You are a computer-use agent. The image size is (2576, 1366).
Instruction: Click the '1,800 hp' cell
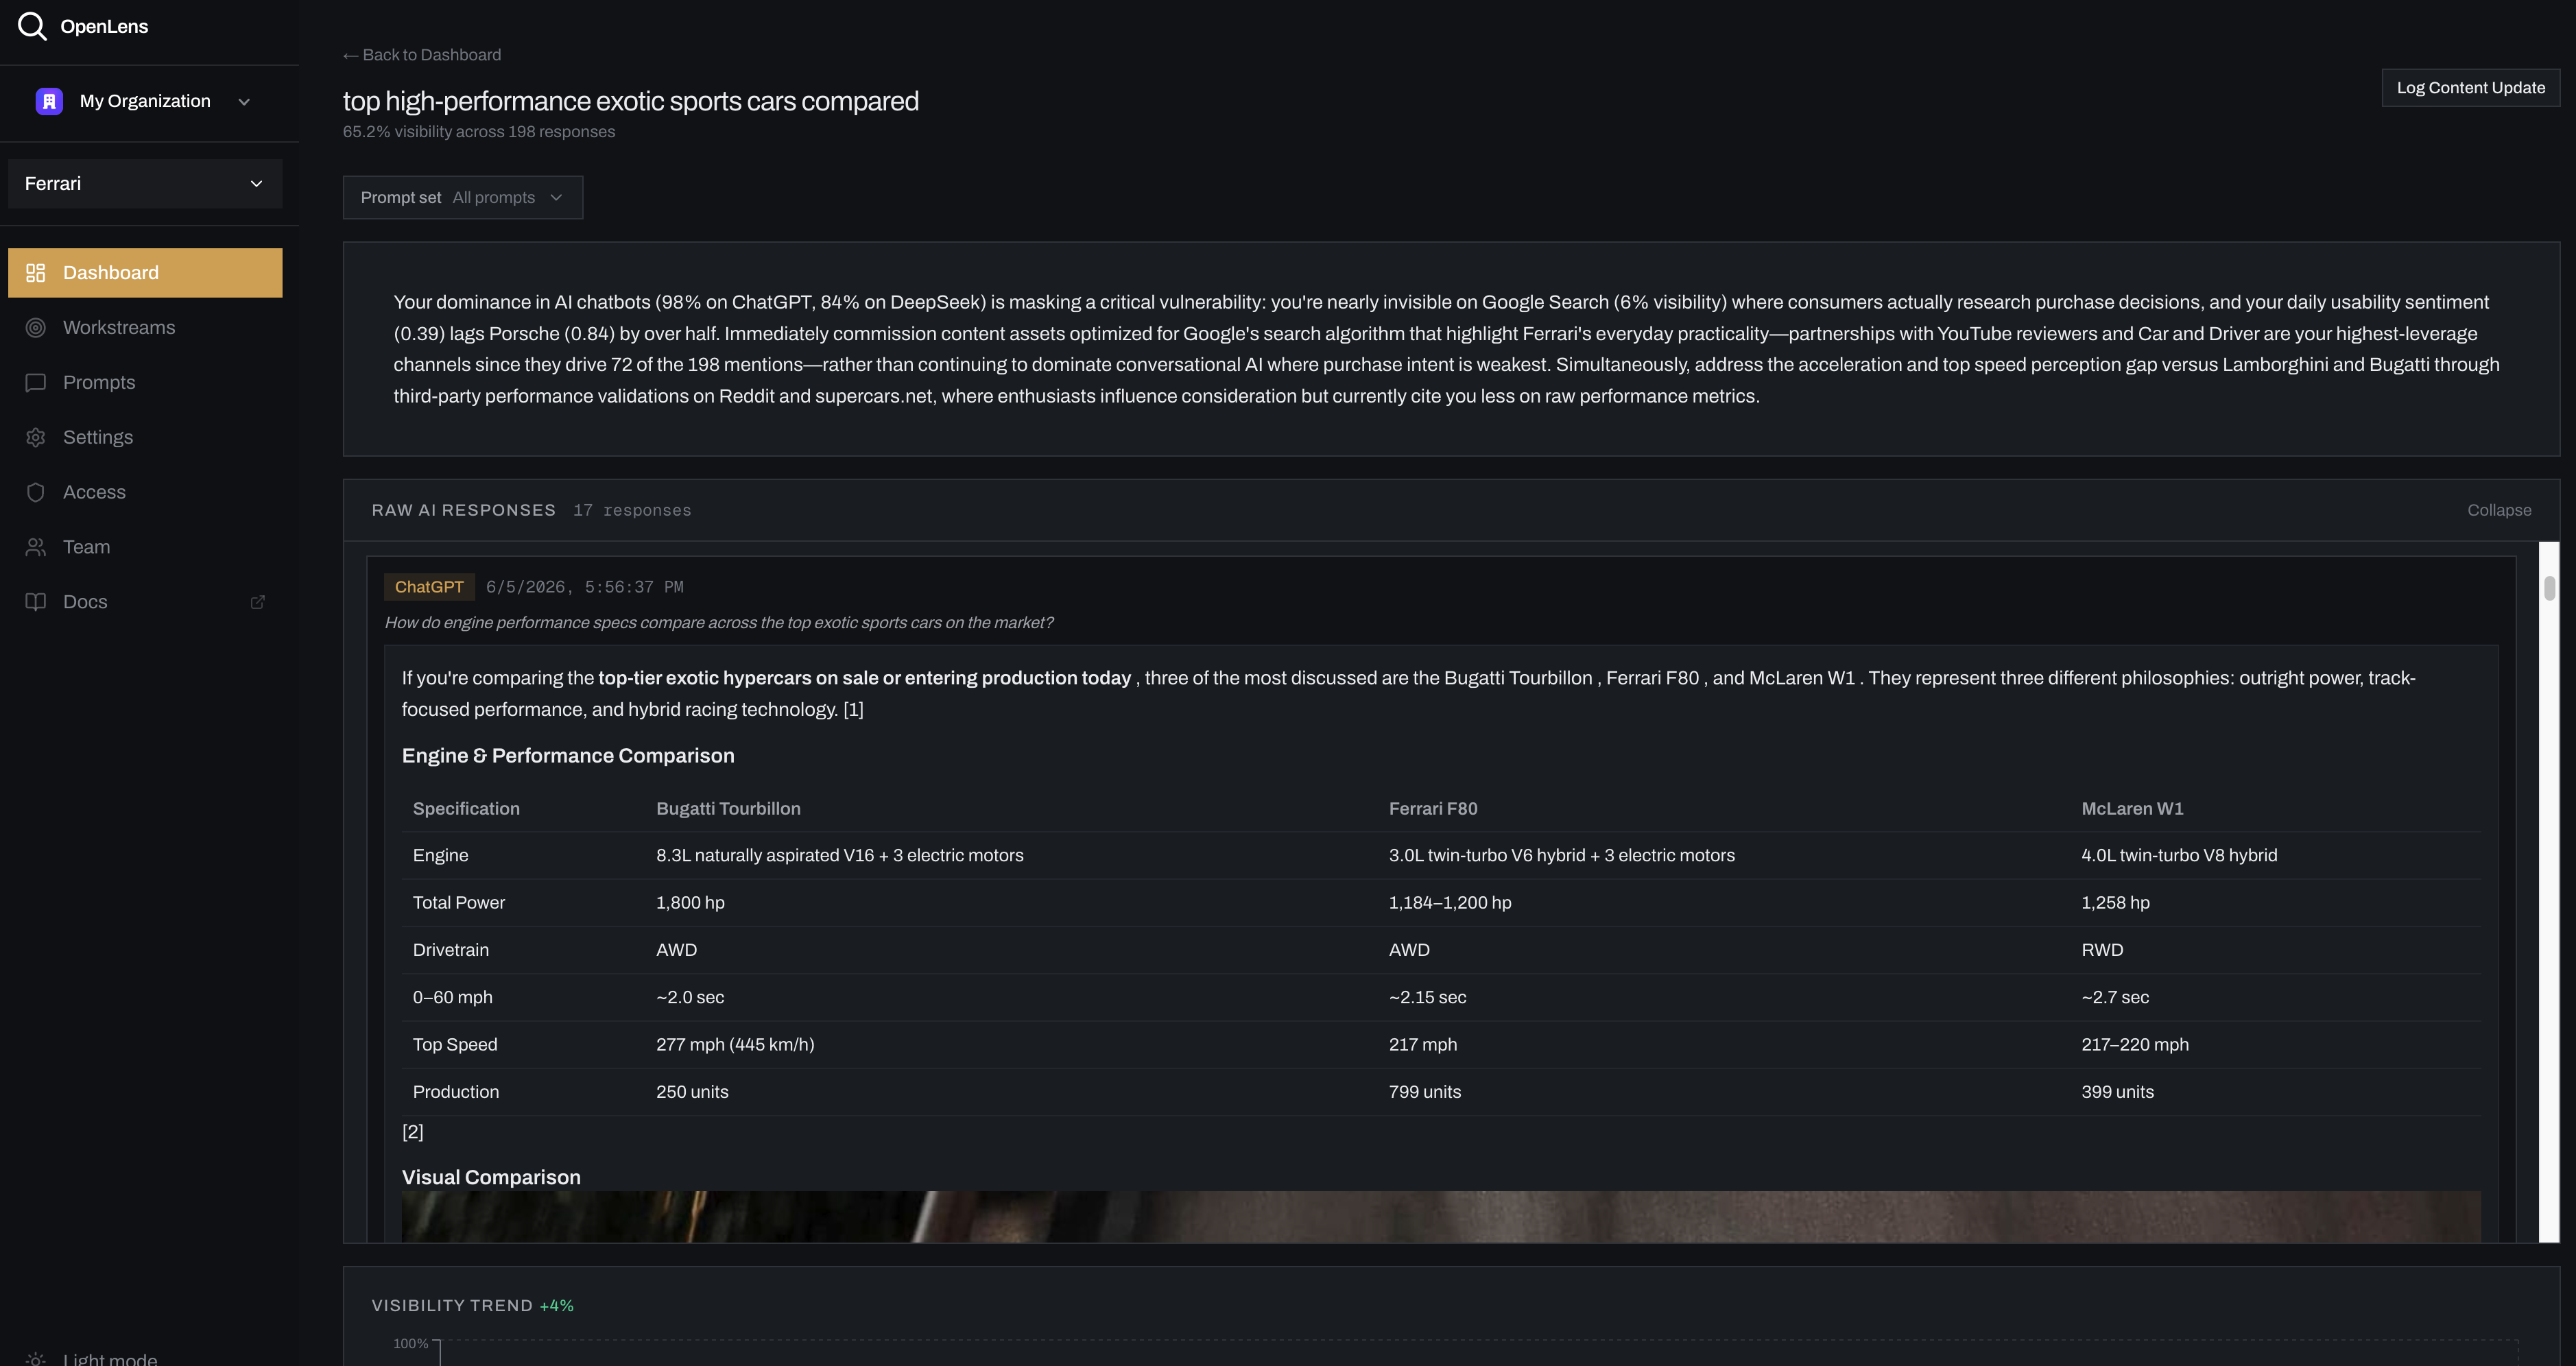tap(690, 903)
